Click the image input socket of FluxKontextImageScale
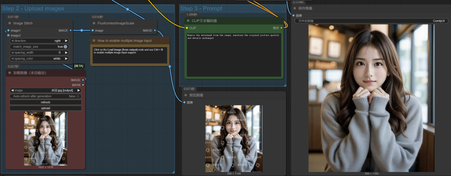The image size is (451, 176). click(x=93, y=30)
